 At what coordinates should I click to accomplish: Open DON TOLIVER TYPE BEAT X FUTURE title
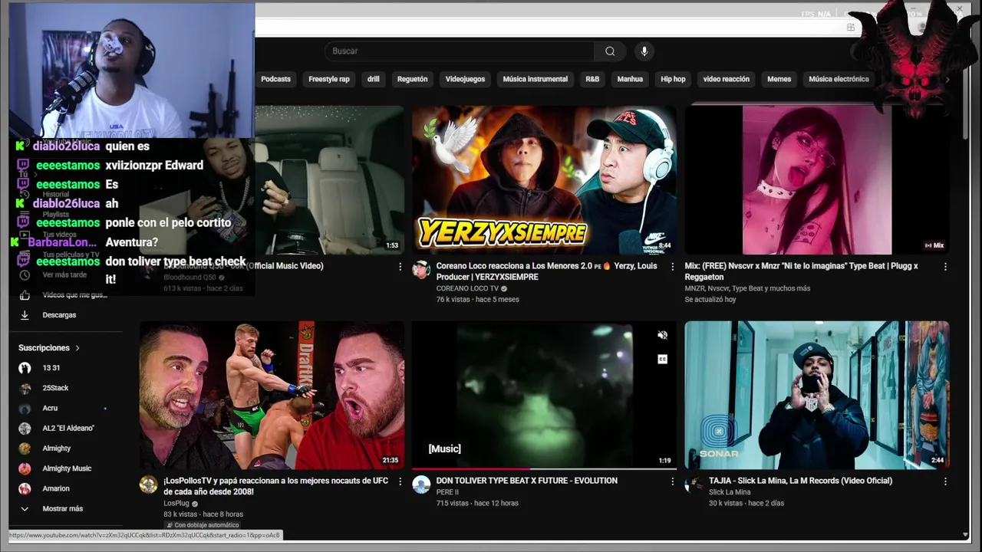pyautogui.click(x=526, y=481)
